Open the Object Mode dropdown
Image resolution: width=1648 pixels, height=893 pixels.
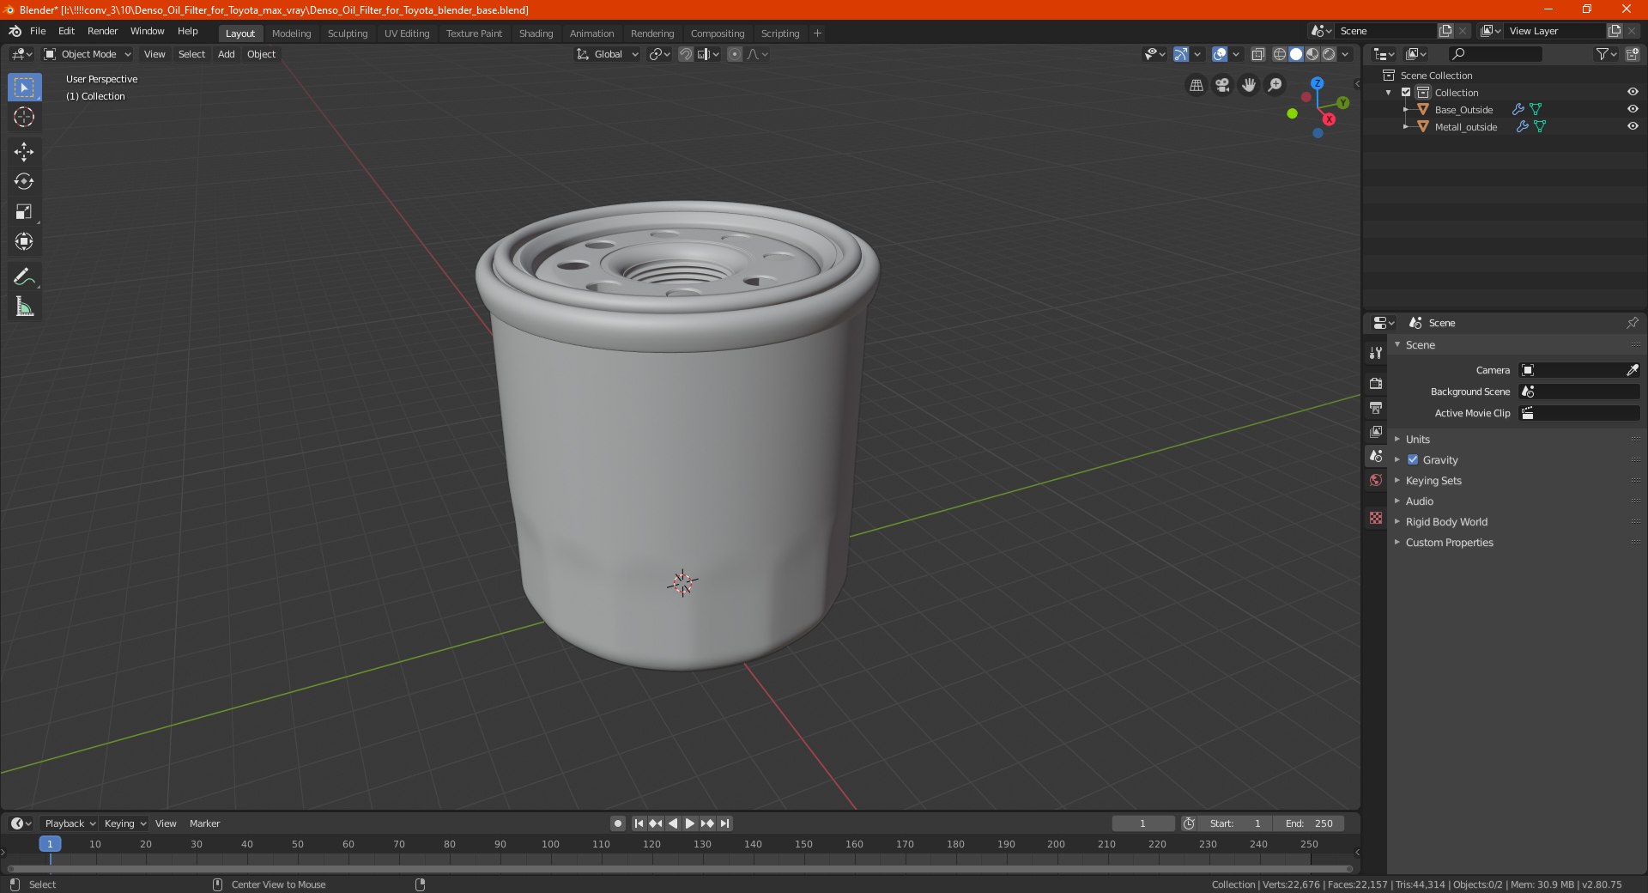(88, 54)
